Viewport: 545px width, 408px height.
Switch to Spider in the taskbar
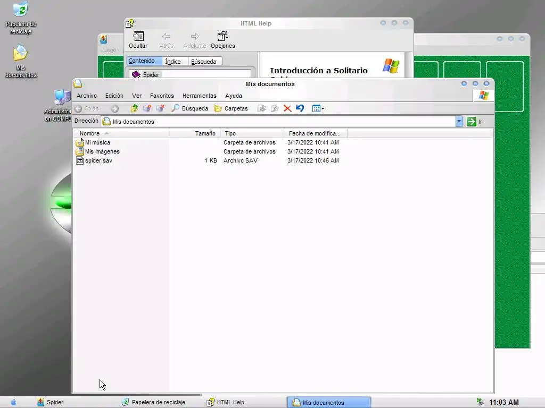point(51,402)
